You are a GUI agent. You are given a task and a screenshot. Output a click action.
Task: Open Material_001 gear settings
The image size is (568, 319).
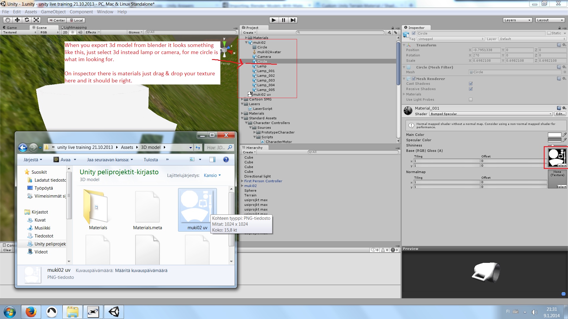[564, 108]
